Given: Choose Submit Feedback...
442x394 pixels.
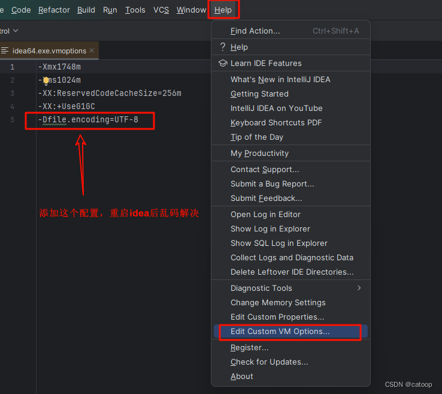Looking at the screenshot, I should [x=290, y=198].
